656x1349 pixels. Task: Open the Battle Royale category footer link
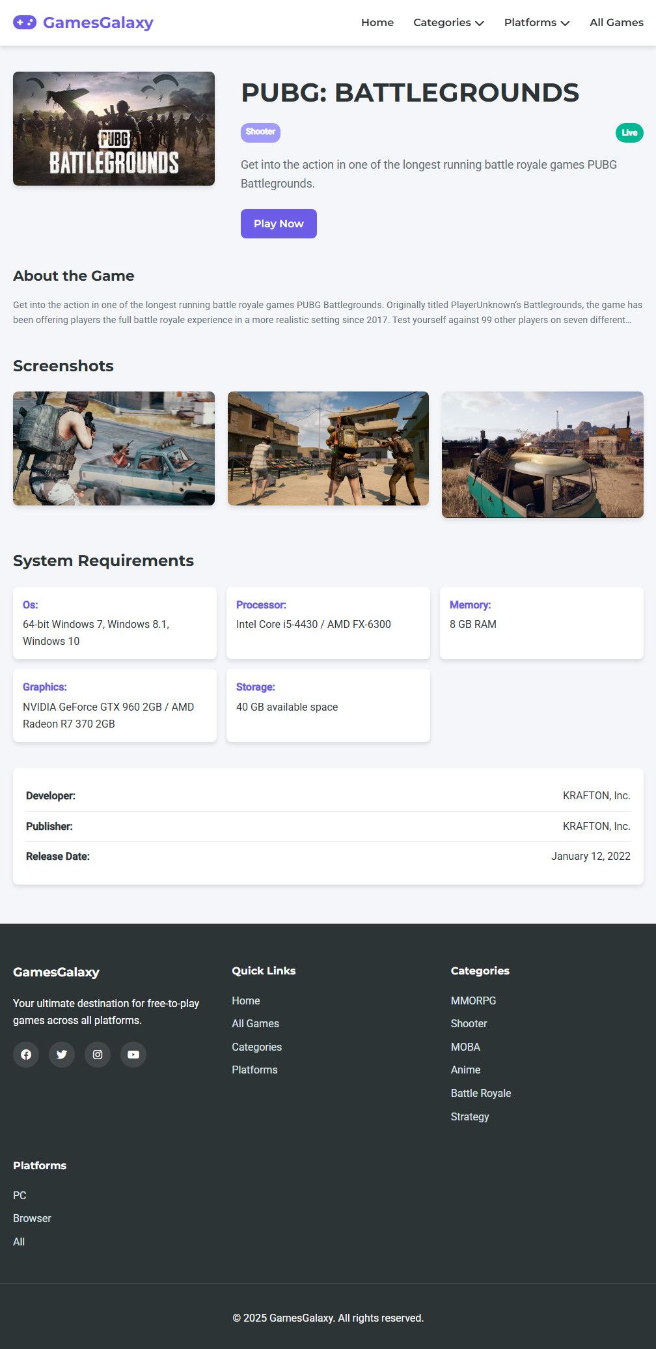481,1093
